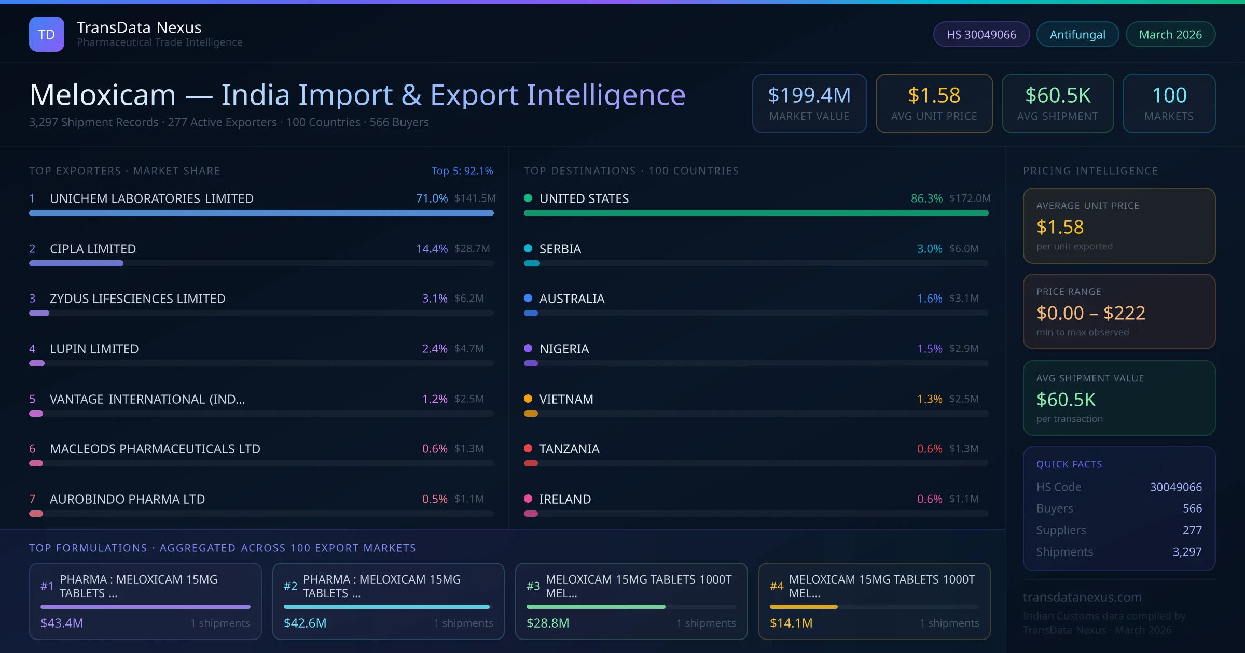Viewport: 1245px width, 653px height.
Task: Click the purple Nigeria dot marker
Action: [528, 348]
